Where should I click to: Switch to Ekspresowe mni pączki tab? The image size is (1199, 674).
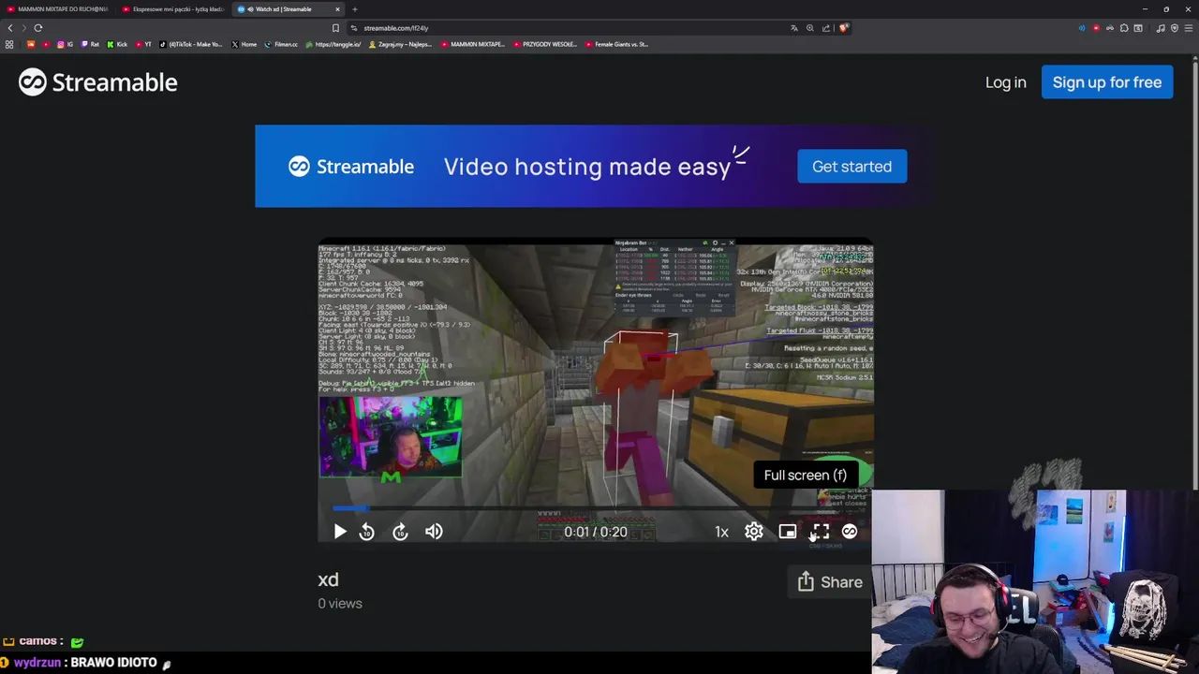pos(173,9)
